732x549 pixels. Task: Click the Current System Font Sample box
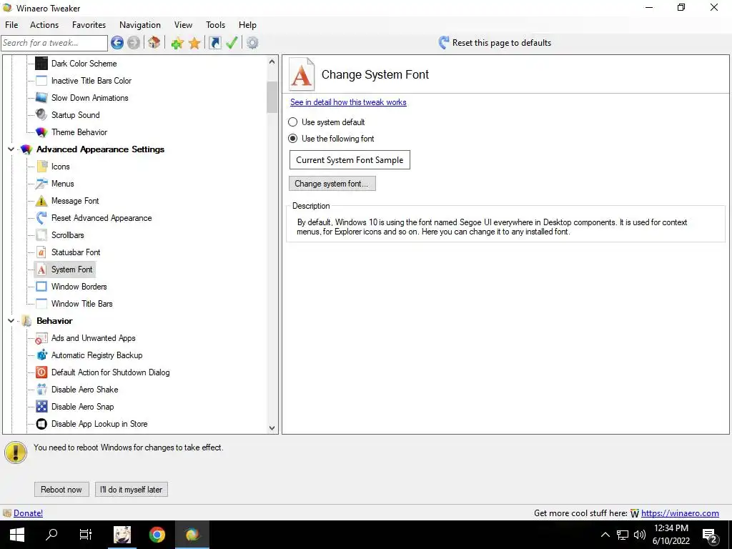tap(350, 159)
